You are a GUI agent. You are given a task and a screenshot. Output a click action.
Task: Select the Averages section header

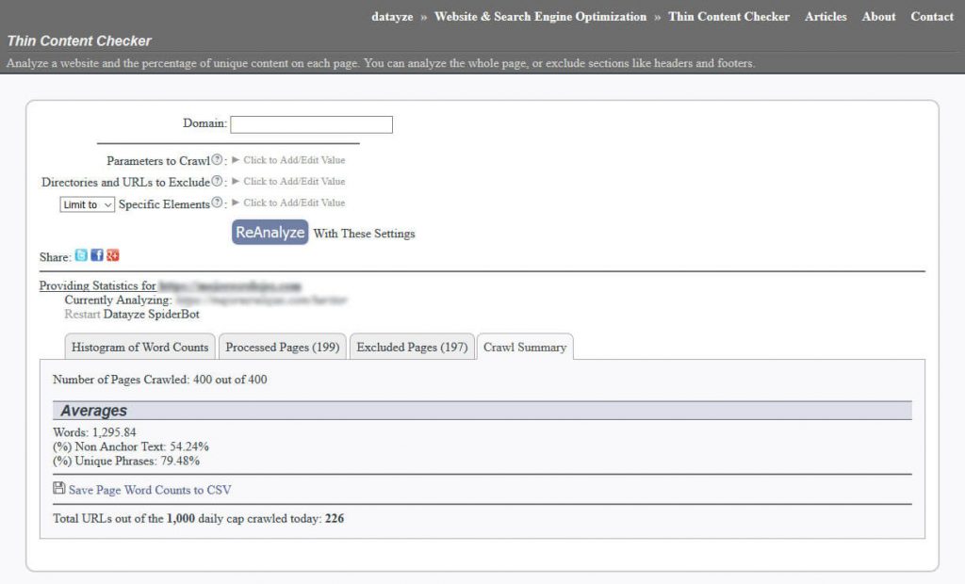coord(482,411)
